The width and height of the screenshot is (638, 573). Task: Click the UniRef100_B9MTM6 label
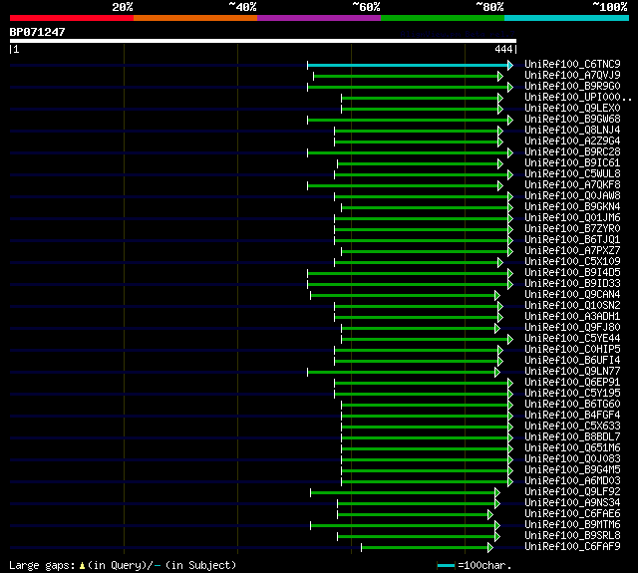coord(572,525)
